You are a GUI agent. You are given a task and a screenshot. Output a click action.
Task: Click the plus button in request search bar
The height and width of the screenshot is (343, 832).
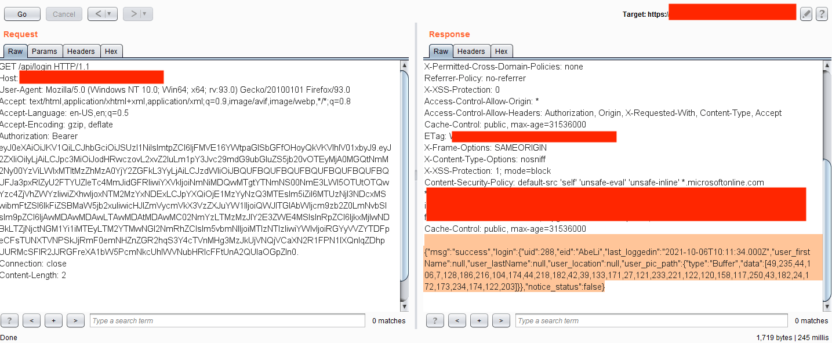tap(53, 320)
